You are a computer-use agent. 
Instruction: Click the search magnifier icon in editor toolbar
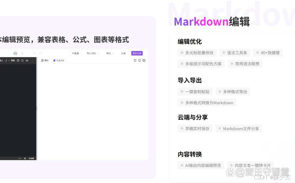(22, 60)
